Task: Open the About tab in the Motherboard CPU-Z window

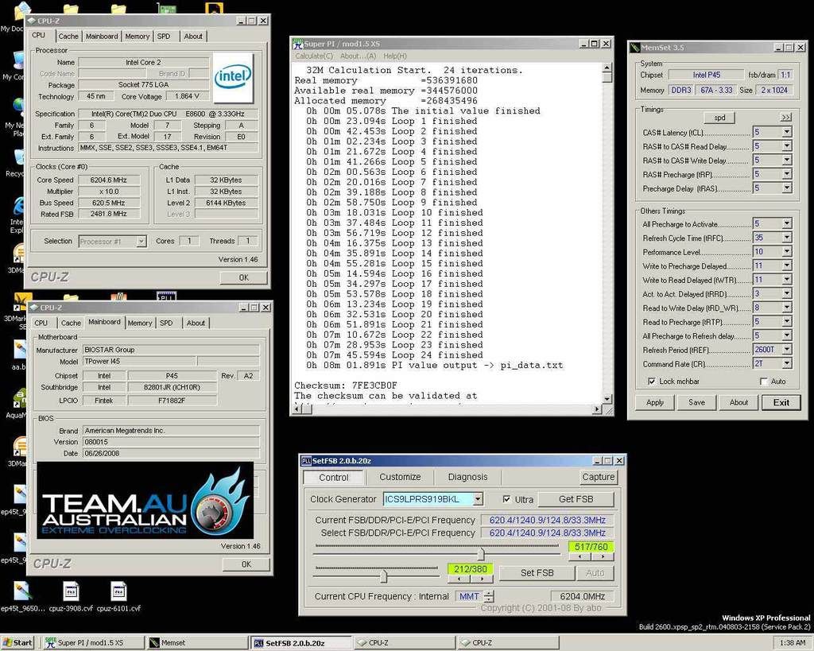Action: (x=196, y=323)
